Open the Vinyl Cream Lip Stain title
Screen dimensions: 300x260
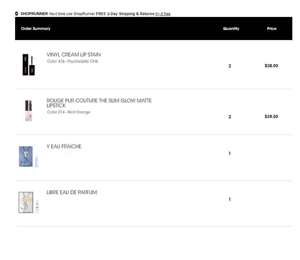[x=74, y=55]
